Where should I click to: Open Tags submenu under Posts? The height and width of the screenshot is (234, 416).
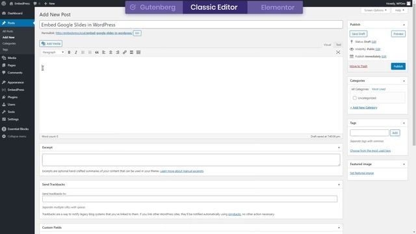coord(5,49)
